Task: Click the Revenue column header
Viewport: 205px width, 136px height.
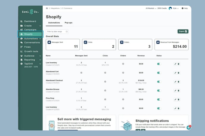Action: point(141,56)
